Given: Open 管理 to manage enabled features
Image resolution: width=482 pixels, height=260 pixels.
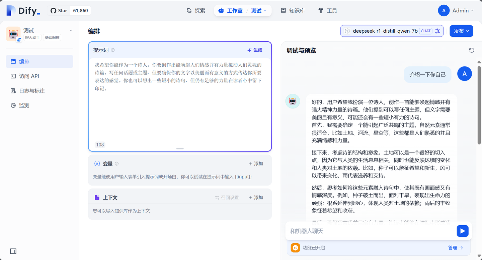Looking at the screenshot, I should click(453, 248).
